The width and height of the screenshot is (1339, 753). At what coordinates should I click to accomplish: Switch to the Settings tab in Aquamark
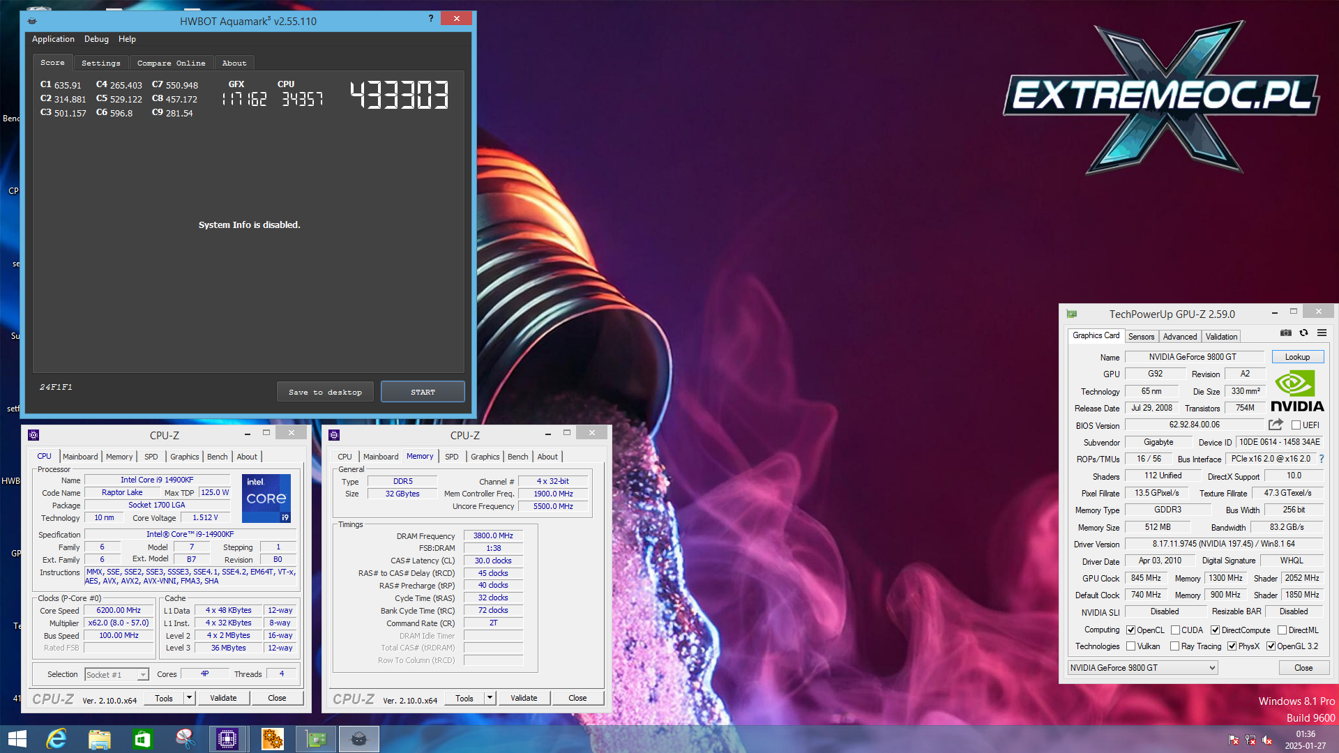coord(101,63)
